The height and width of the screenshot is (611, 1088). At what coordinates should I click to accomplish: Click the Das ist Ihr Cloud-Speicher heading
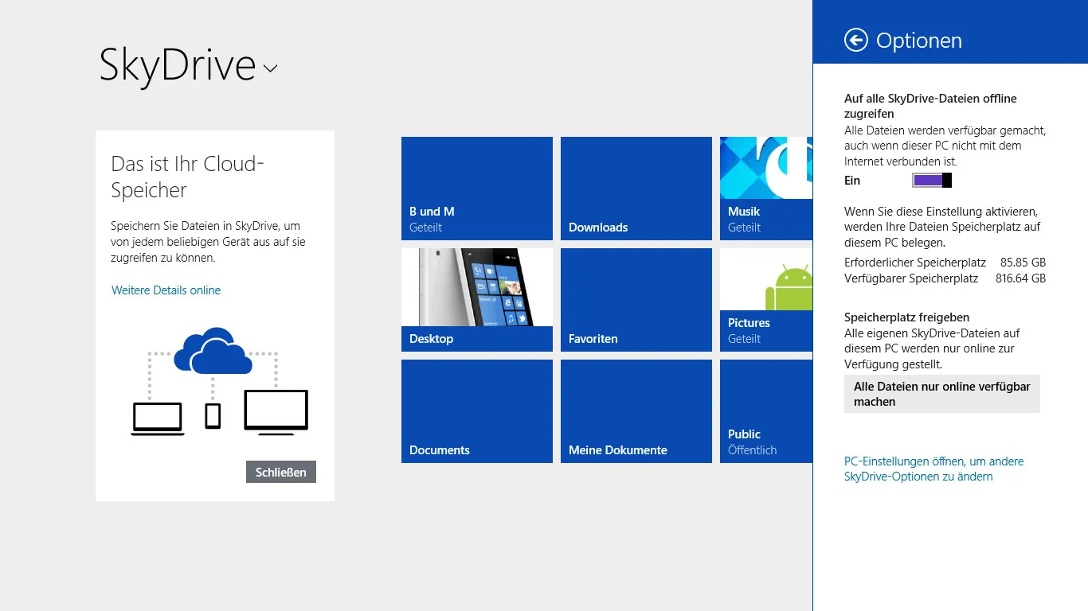[188, 177]
